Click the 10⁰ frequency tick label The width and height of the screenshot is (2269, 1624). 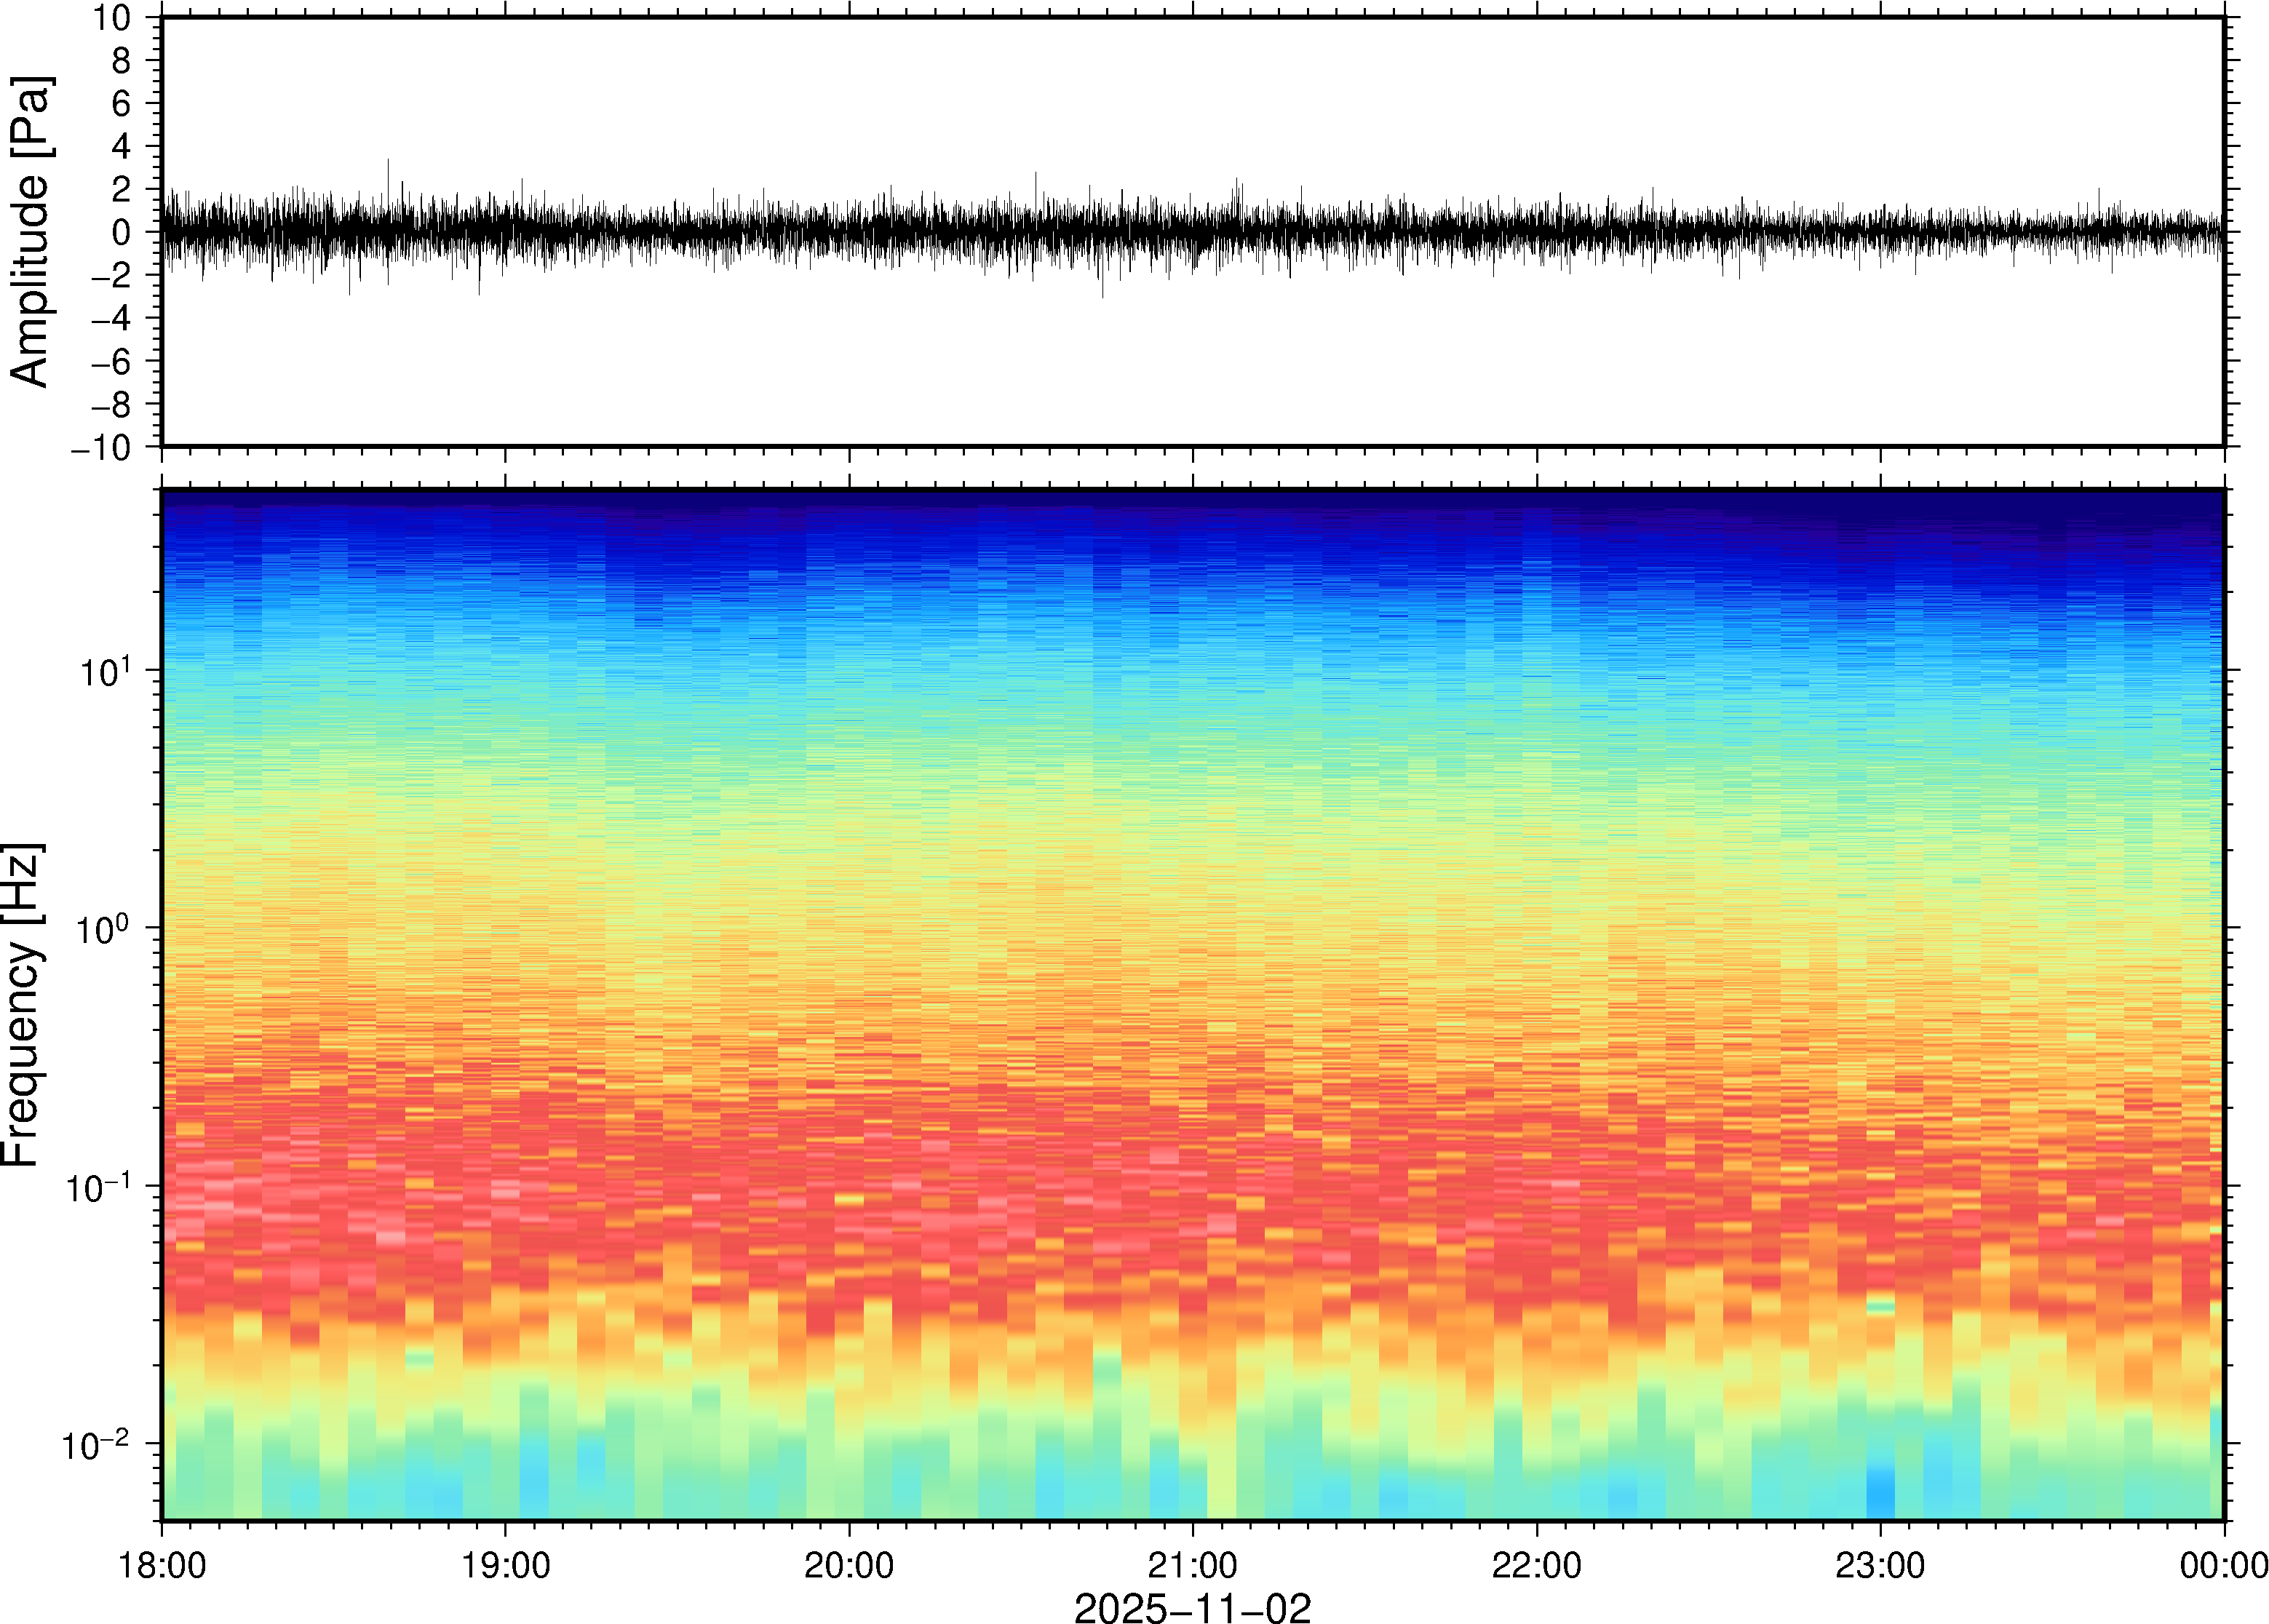tap(105, 930)
